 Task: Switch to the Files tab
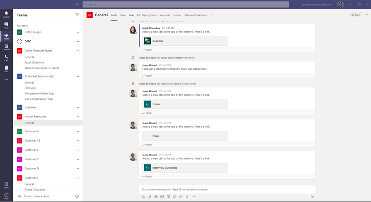tap(123, 15)
